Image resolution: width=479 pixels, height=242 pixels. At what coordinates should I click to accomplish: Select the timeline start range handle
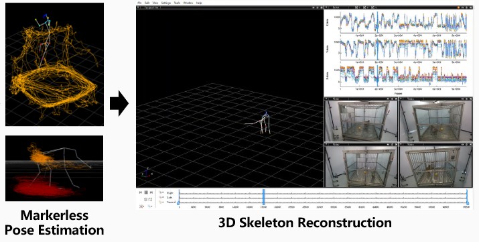(x=178, y=203)
